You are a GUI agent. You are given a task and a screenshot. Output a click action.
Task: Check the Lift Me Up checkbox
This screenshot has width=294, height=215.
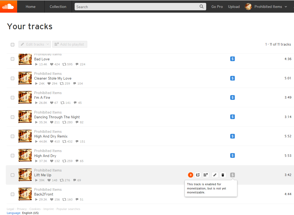(13, 175)
